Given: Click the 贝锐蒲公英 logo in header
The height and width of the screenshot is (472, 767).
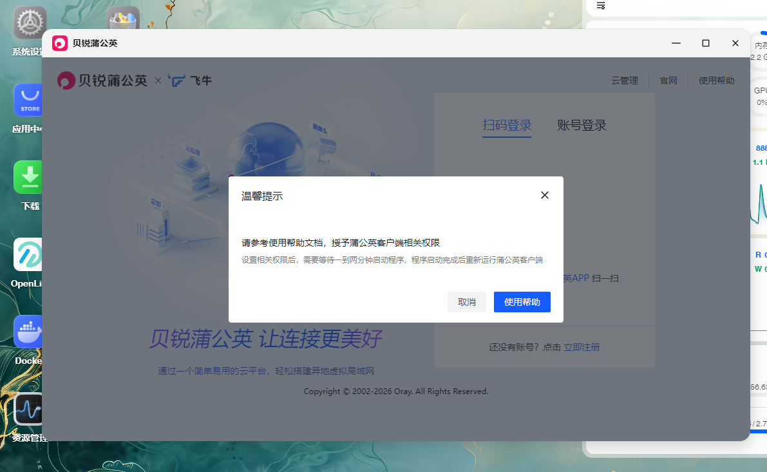Looking at the screenshot, I should (102, 80).
